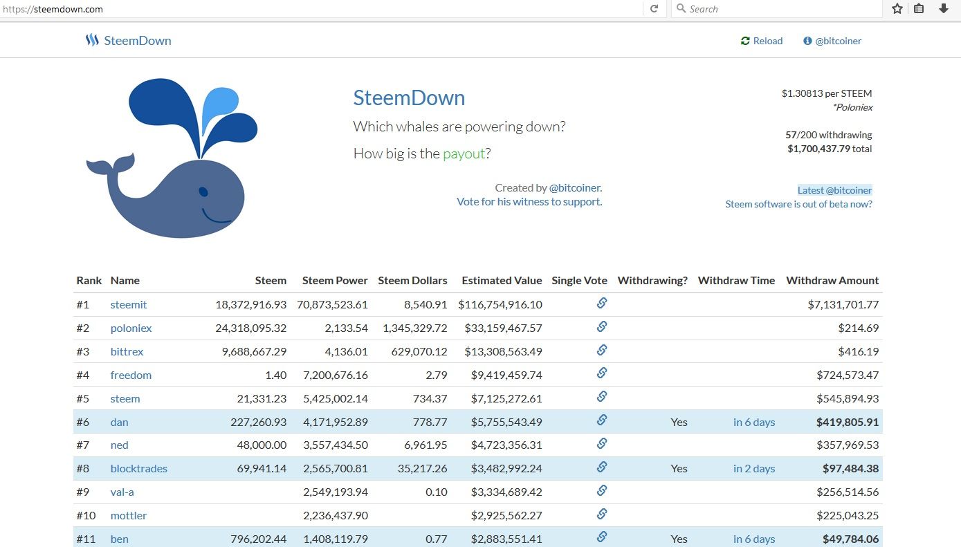Open single vote link icon for dan
Viewport: 961px width, 547px height.
(x=602, y=420)
